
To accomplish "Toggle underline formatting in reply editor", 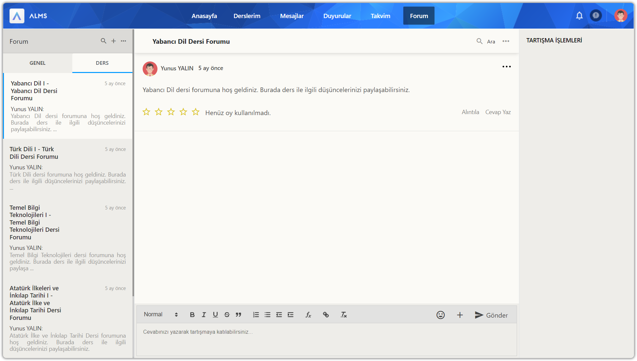I will pyautogui.click(x=215, y=315).
